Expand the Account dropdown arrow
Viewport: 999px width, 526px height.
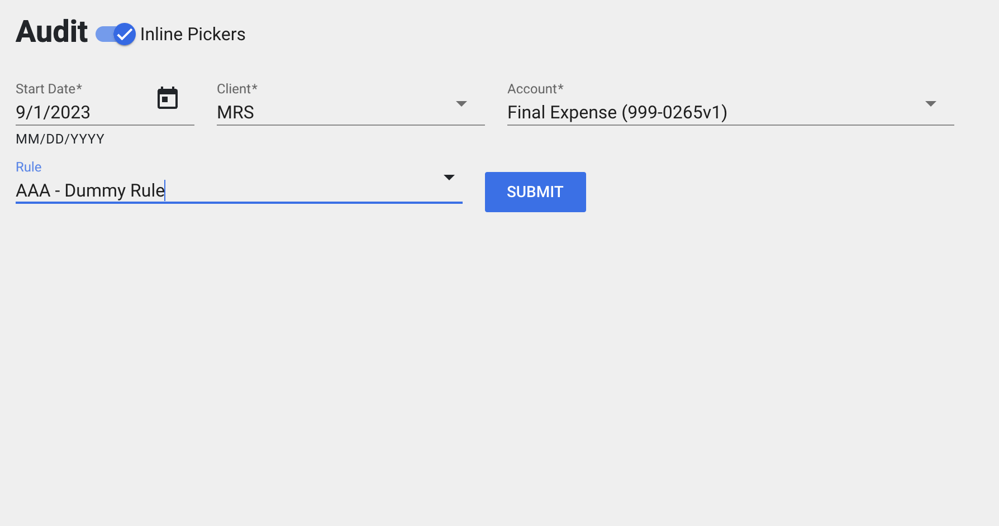[x=931, y=104]
